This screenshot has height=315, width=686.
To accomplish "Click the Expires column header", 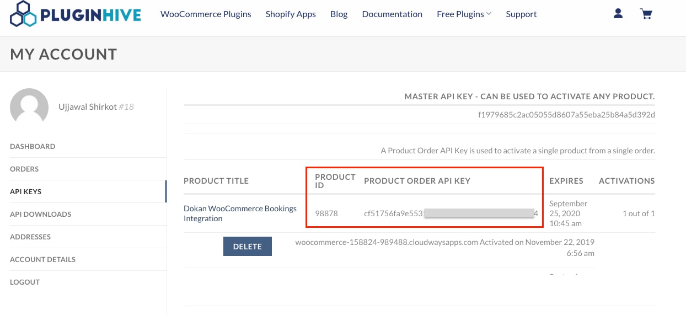I will pos(566,181).
